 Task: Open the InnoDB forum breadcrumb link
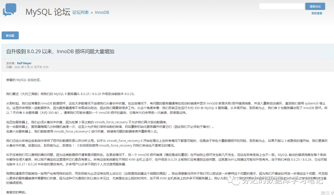[x=102, y=12]
